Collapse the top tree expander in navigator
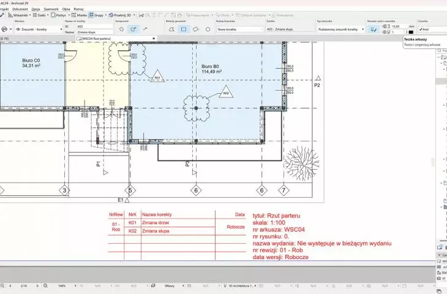Screen dimensions: 447x294 coord(438,58)
